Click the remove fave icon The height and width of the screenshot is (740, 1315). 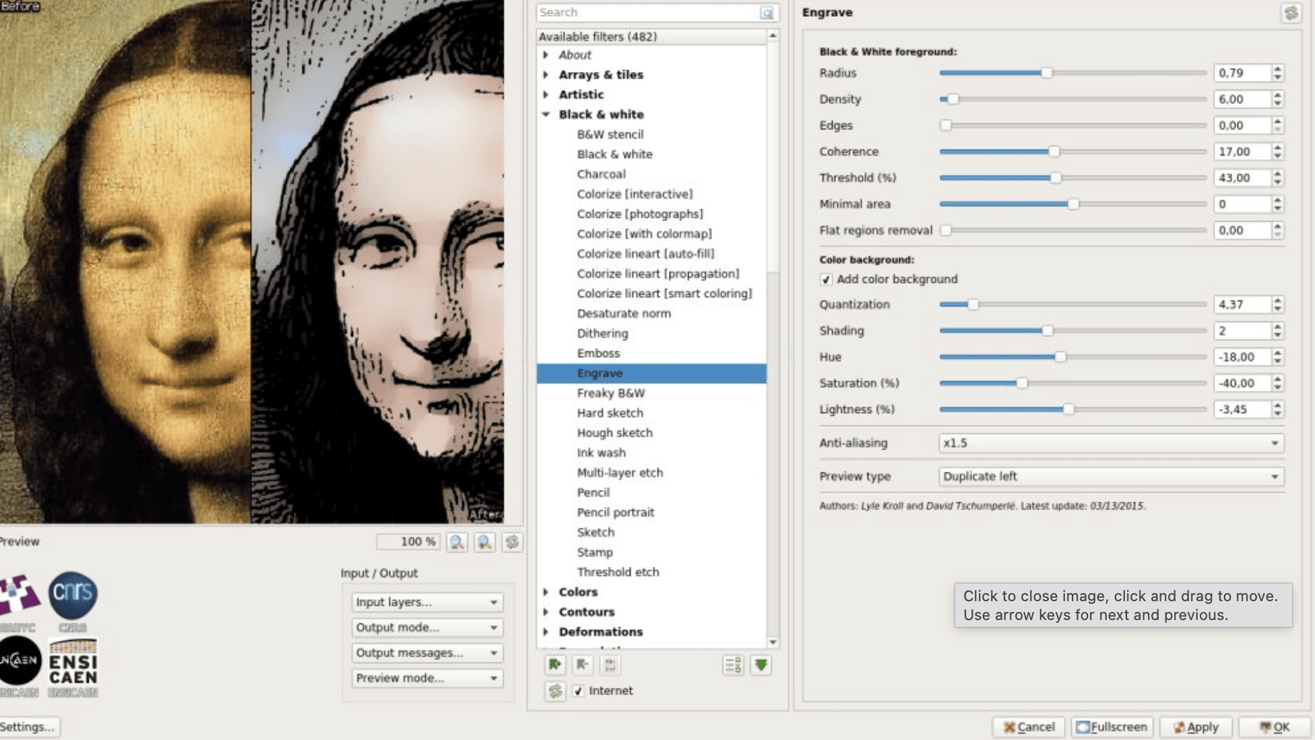[582, 665]
